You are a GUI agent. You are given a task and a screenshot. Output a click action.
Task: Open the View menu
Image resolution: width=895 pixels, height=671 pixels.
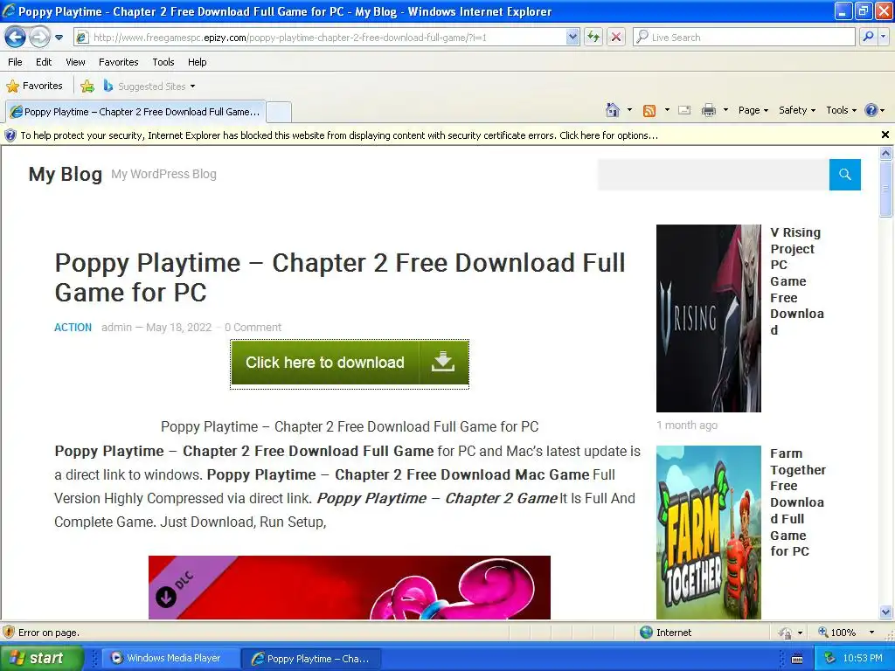coord(75,62)
